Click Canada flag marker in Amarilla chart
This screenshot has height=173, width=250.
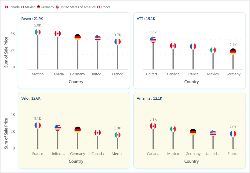(x=153, y=126)
